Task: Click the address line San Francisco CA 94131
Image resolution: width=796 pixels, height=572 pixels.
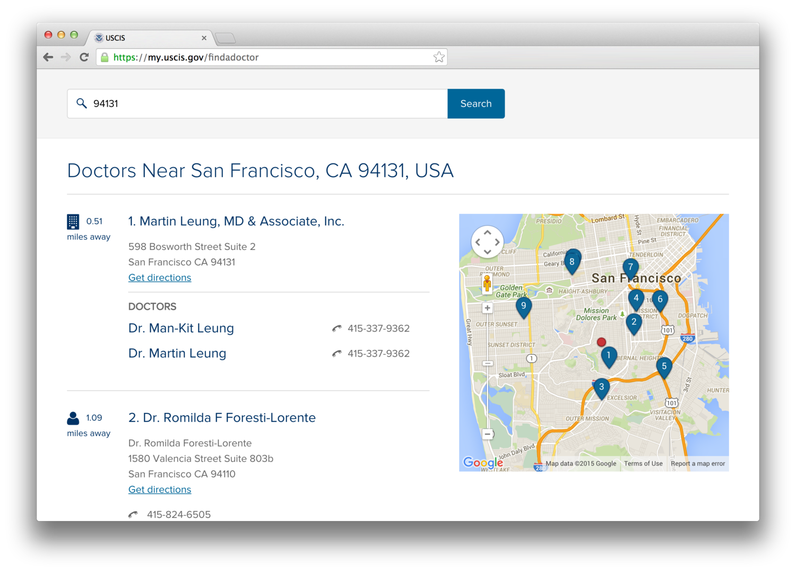Action: pos(181,262)
